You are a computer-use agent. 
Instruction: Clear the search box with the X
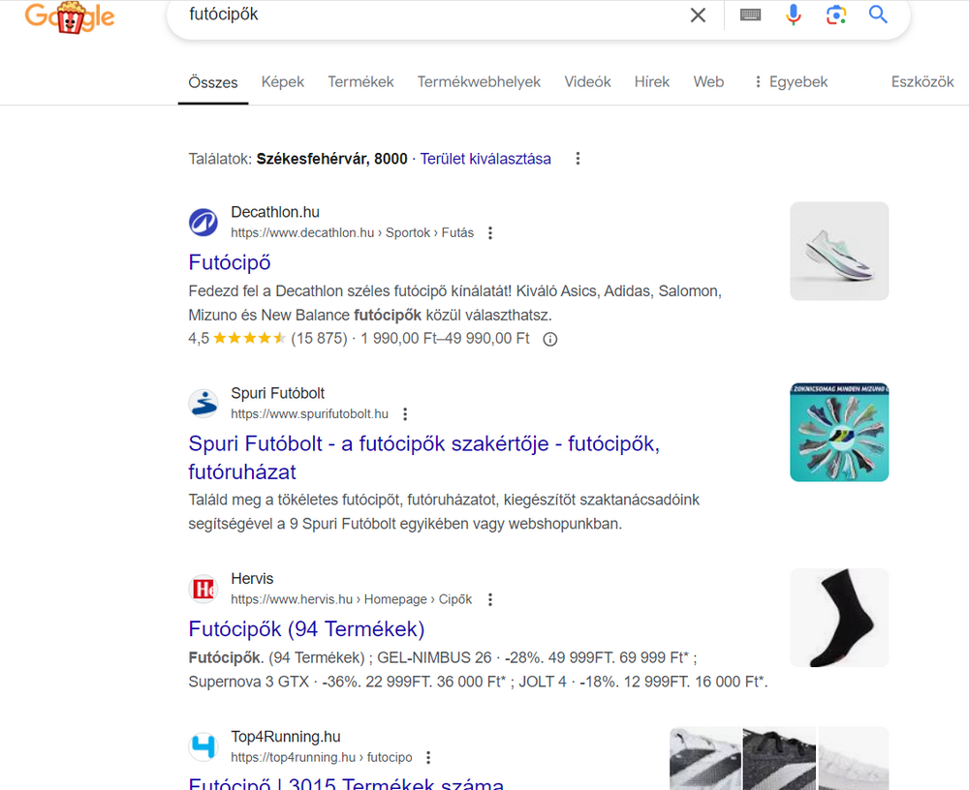tap(698, 15)
